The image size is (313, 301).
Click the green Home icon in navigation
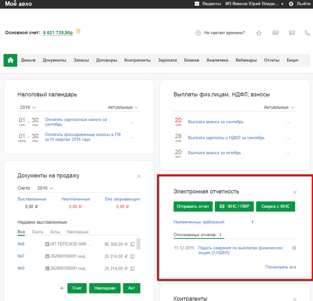pos(10,60)
